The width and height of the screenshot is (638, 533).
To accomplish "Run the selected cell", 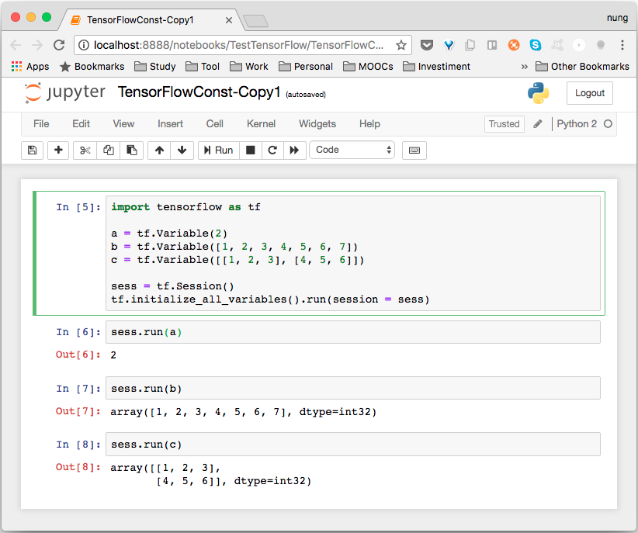I will click(219, 151).
